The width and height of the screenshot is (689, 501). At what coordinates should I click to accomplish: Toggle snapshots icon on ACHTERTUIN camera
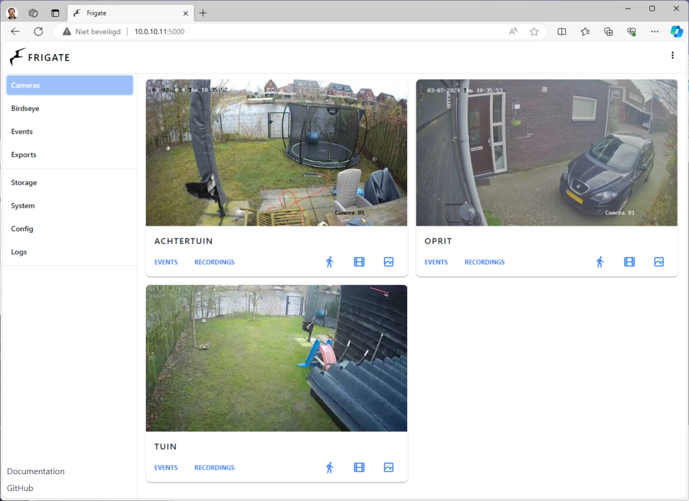click(x=388, y=262)
